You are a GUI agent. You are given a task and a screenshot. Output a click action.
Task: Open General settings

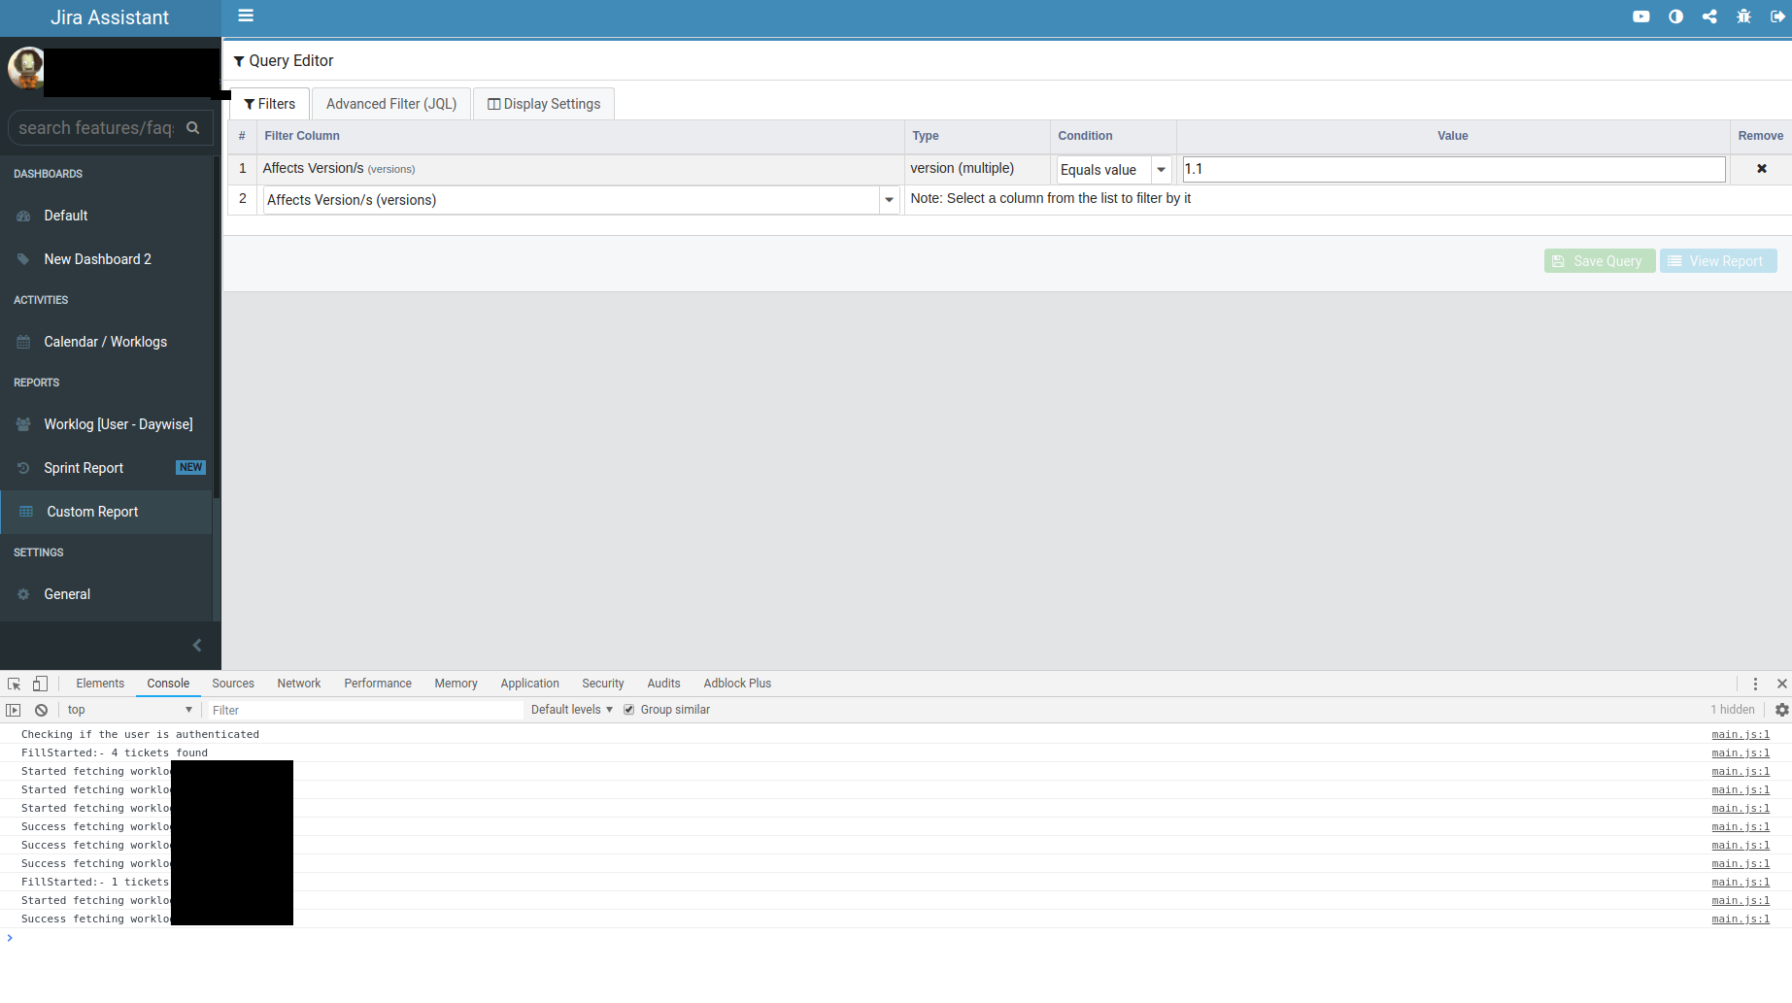point(67,594)
